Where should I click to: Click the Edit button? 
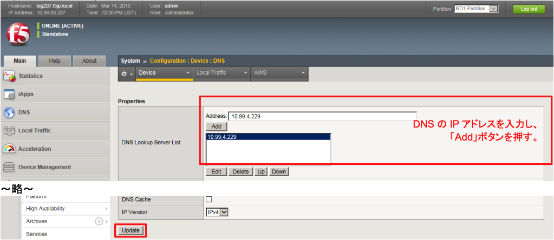(216, 172)
